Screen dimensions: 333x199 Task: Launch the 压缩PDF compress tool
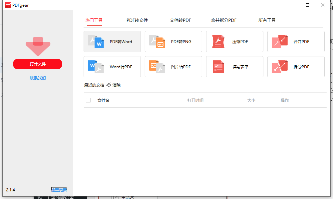218,41
